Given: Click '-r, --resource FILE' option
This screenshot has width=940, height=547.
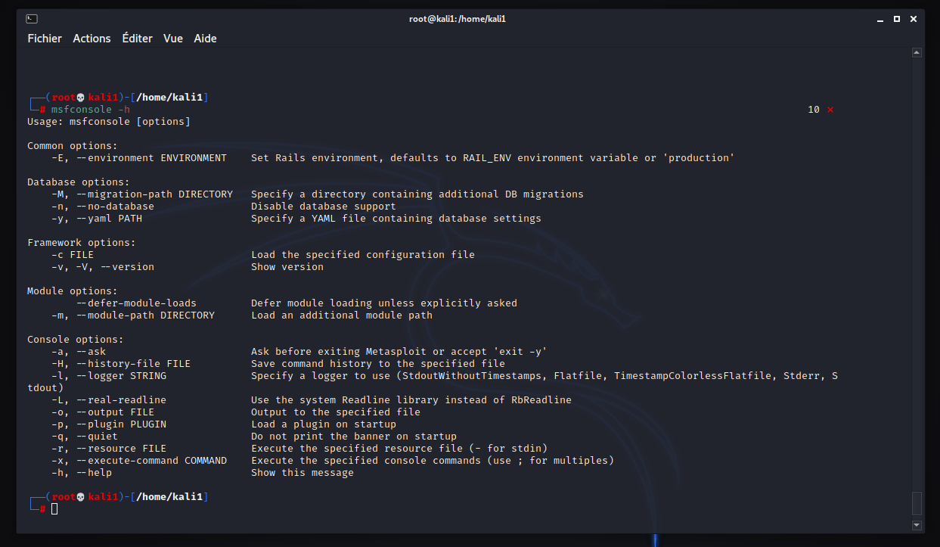Looking at the screenshot, I should point(109,449).
